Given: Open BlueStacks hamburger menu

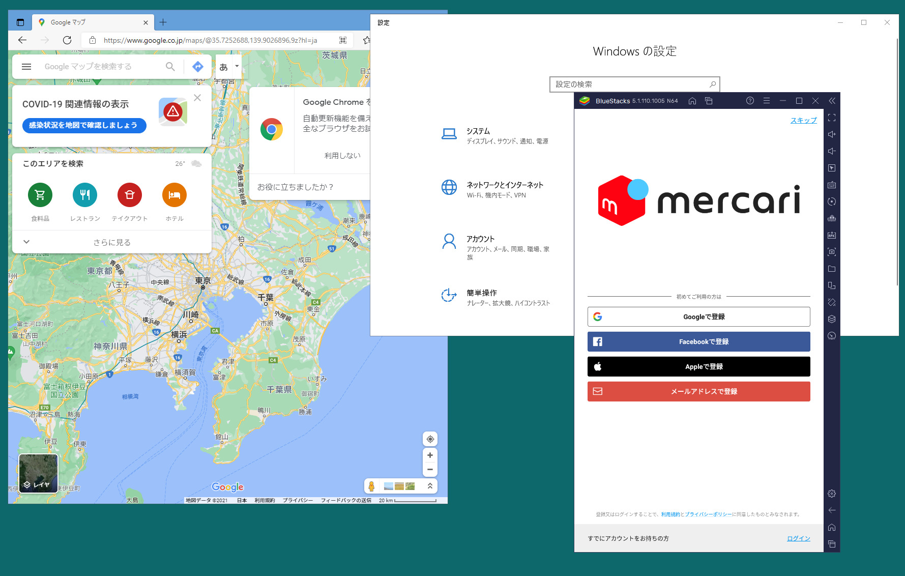Looking at the screenshot, I should [767, 101].
